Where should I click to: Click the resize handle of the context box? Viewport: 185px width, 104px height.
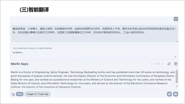pos(175,56)
